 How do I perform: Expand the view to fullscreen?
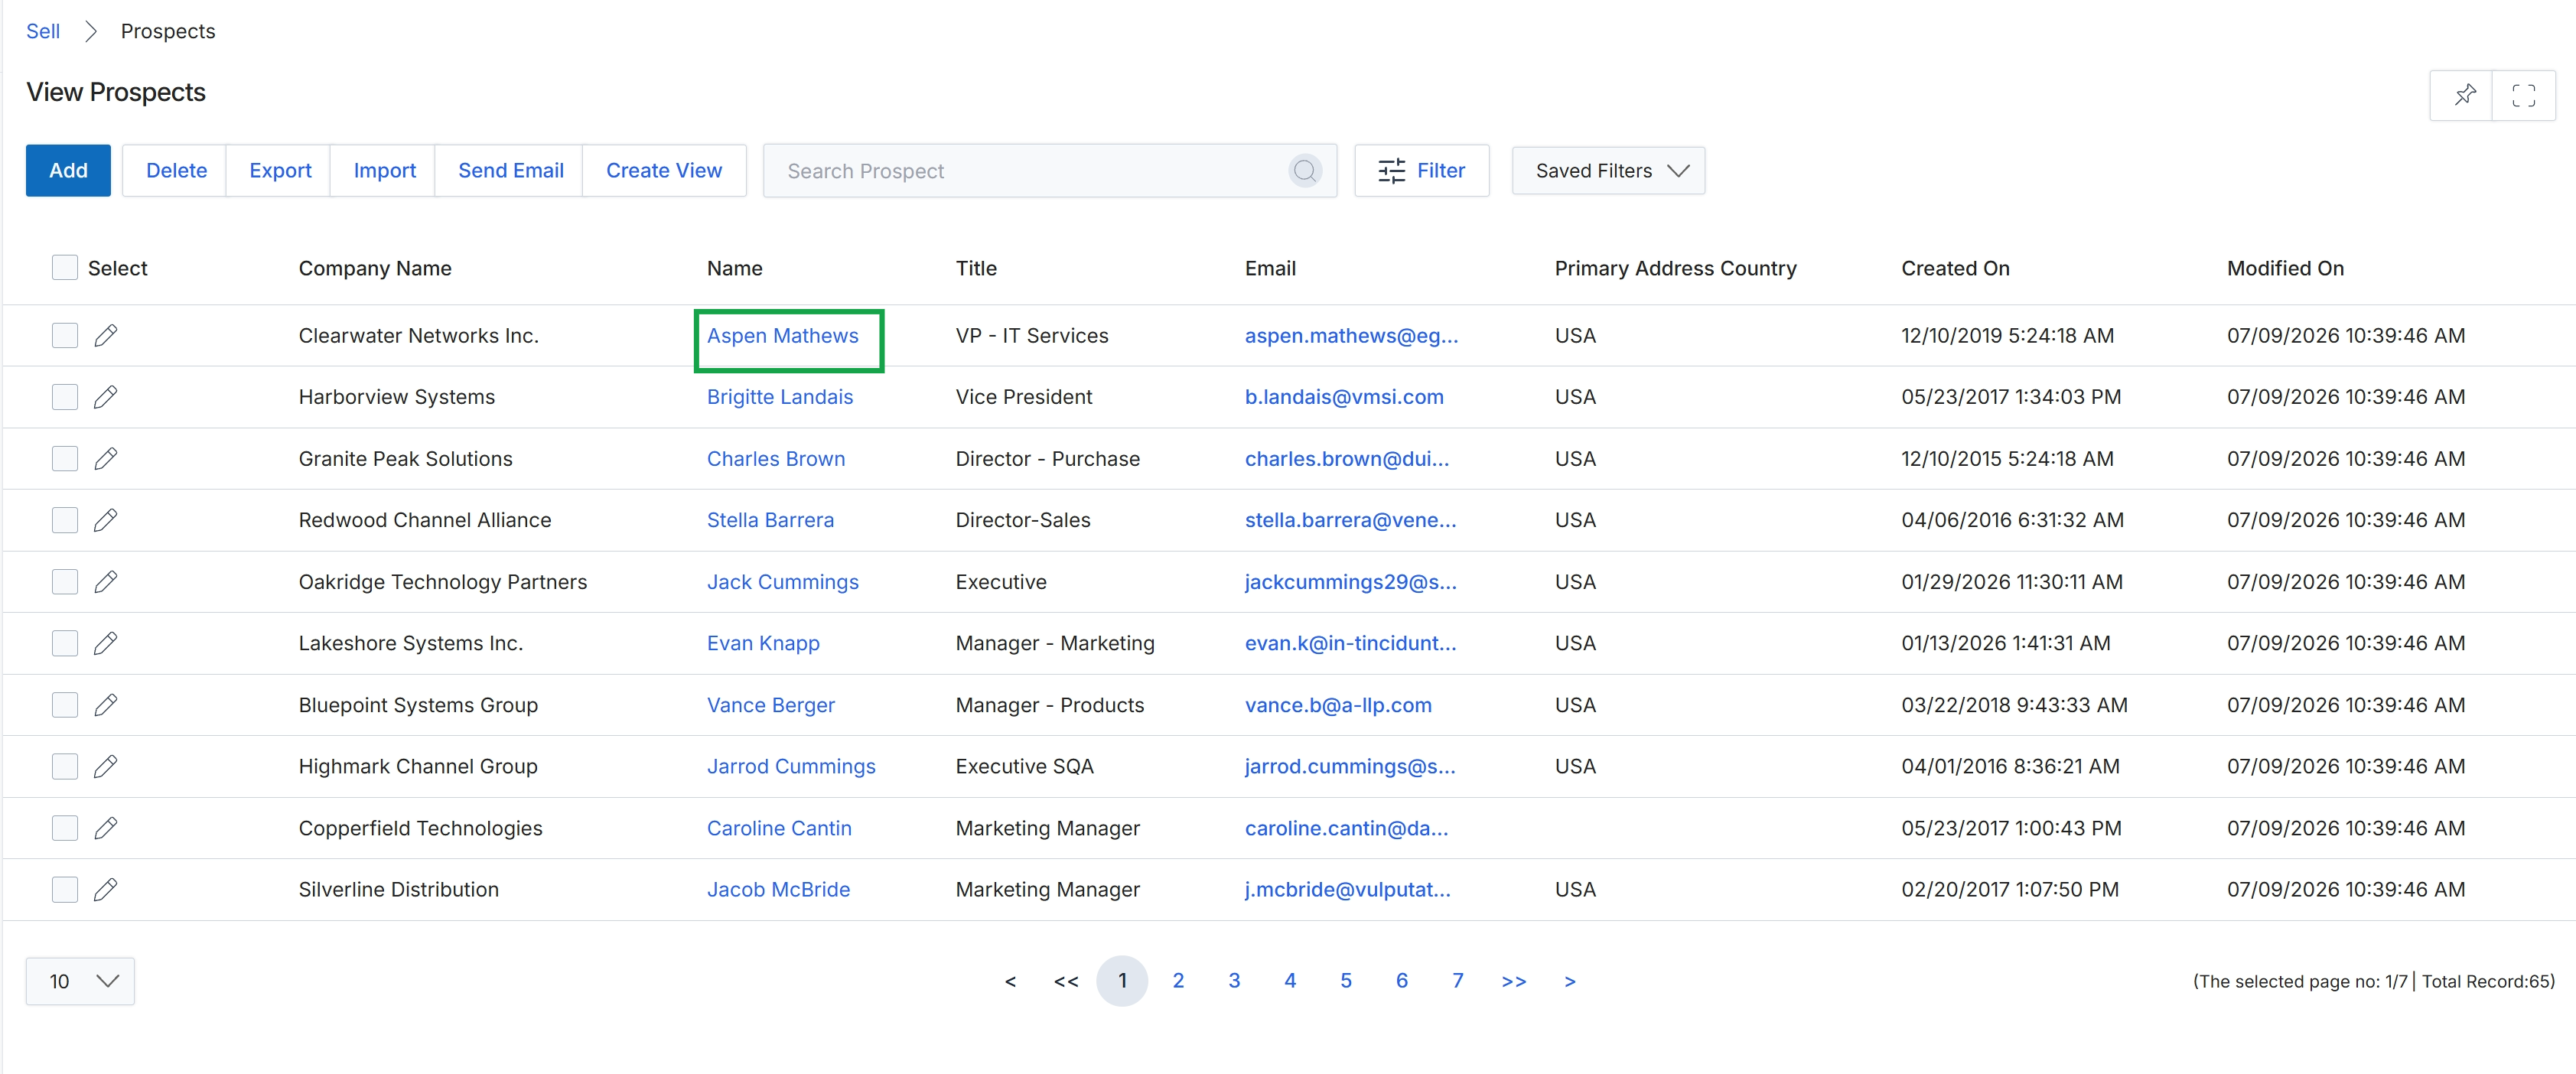(x=2523, y=95)
